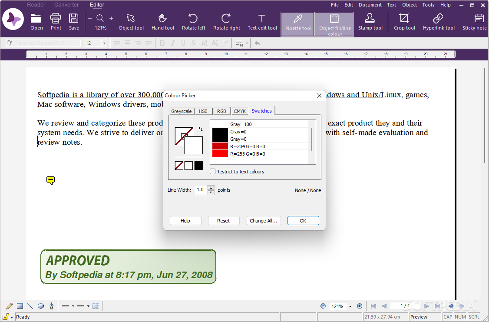Image resolution: width=489 pixels, height=322 pixels.
Task: Enable Restrict to text colours checkbox
Action: (212, 171)
